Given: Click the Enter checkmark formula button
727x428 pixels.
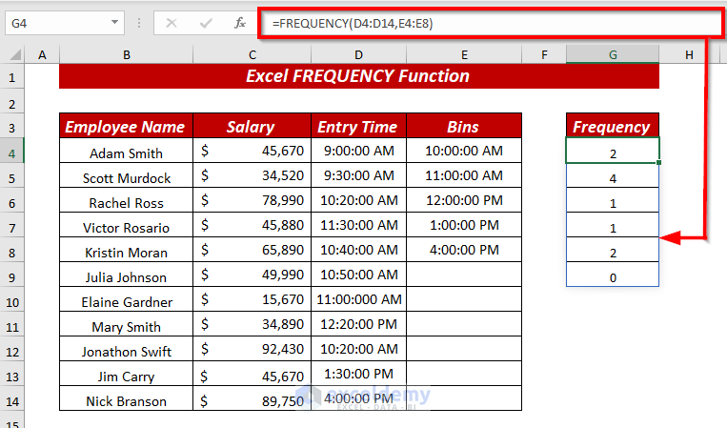Looking at the screenshot, I should pyautogui.click(x=203, y=22).
